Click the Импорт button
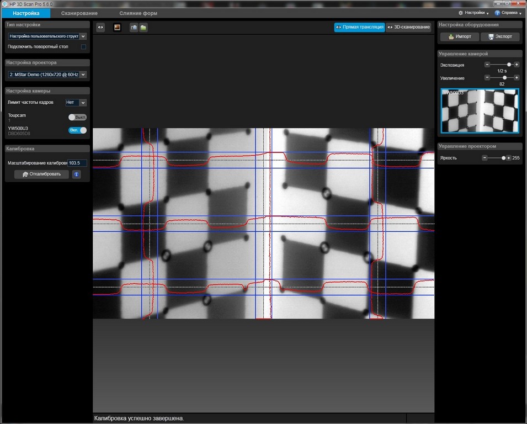This screenshot has width=527, height=424. (x=459, y=37)
